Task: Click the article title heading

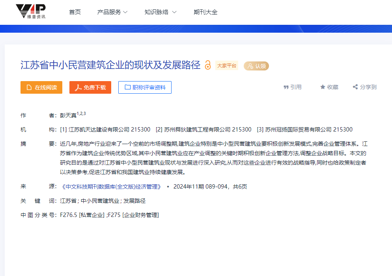Action: pyautogui.click(x=110, y=65)
